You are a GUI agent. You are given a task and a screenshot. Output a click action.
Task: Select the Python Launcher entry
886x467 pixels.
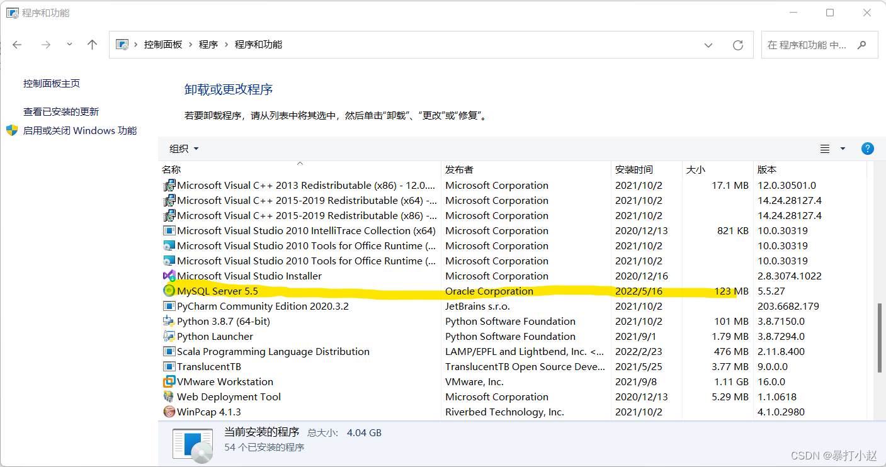pos(215,337)
